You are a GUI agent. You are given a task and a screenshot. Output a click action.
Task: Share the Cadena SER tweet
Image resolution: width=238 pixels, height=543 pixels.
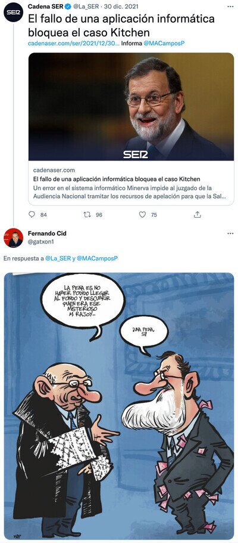click(197, 215)
